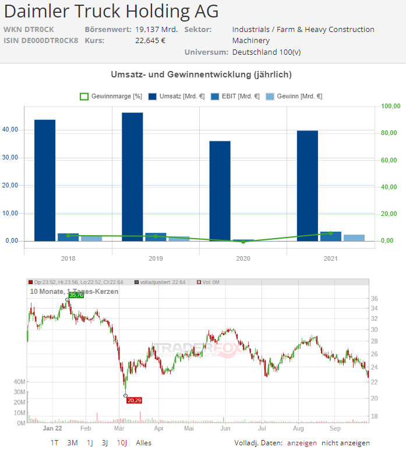
Task: Click the Kurs value 22,645 €
Action: (x=150, y=41)
